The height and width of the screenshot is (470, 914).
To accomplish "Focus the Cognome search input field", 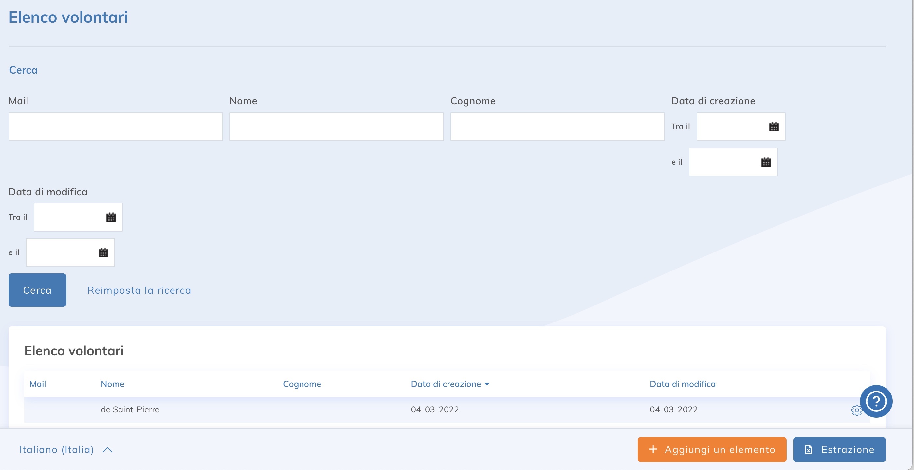I will click(x=557, y=127).
